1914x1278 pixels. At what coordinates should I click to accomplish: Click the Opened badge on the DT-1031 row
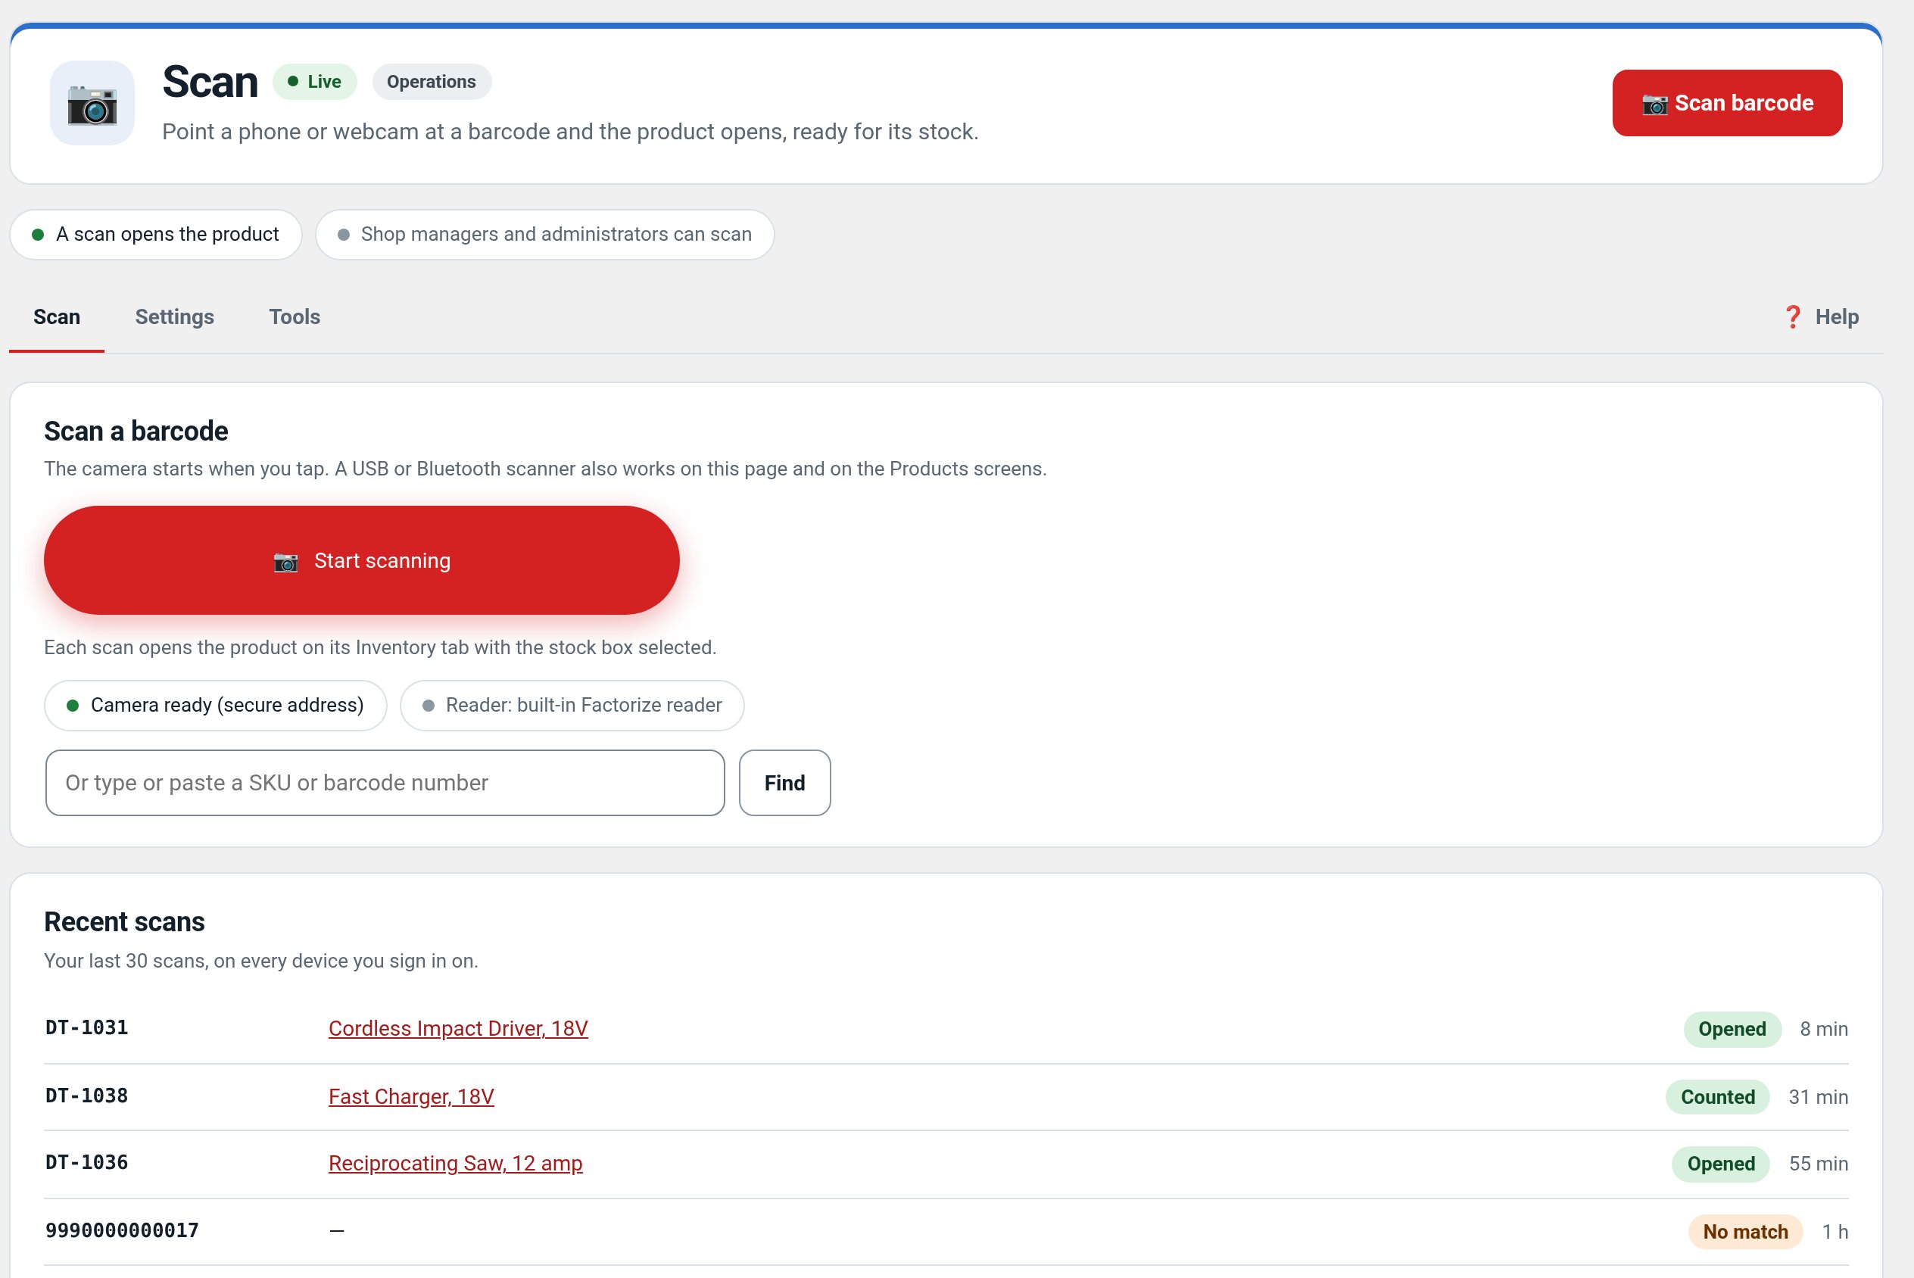click(1732, 1029)
